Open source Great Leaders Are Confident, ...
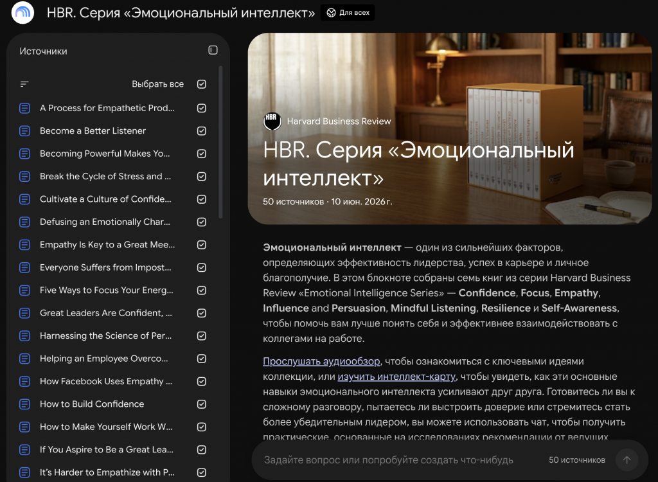 click(106, 313)
